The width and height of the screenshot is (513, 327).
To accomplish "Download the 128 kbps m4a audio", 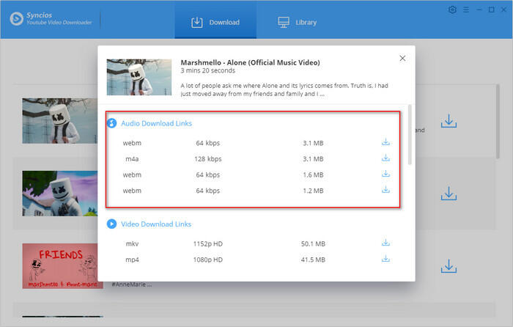I will point(385,158).
